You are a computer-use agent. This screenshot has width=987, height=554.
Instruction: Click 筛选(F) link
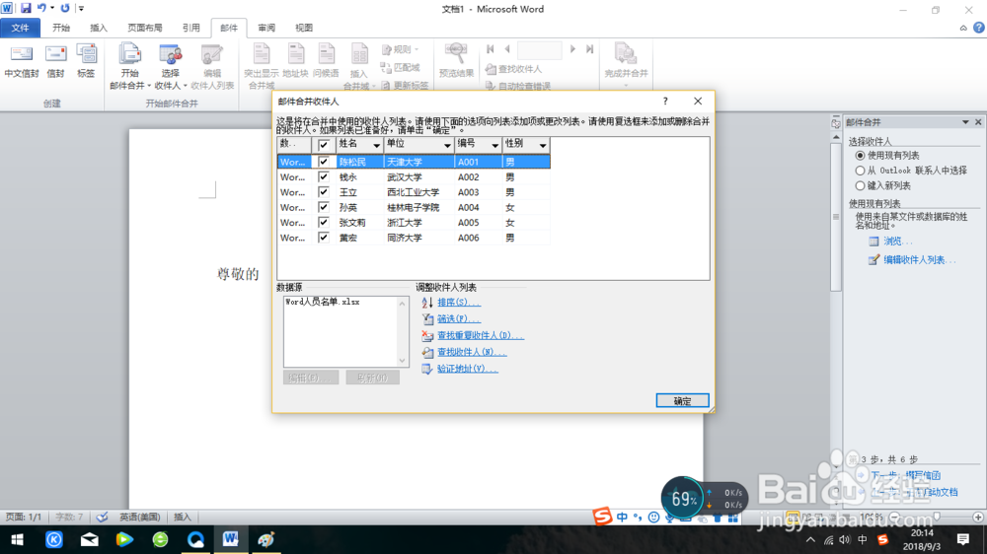[458, 319]
